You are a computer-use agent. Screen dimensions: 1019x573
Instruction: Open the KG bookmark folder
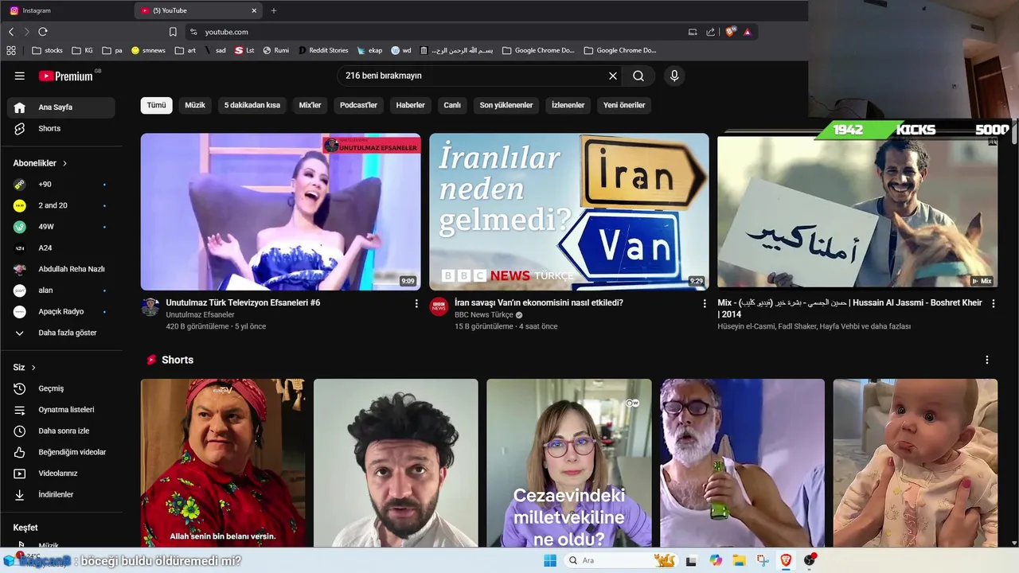(x=82, y=50)
